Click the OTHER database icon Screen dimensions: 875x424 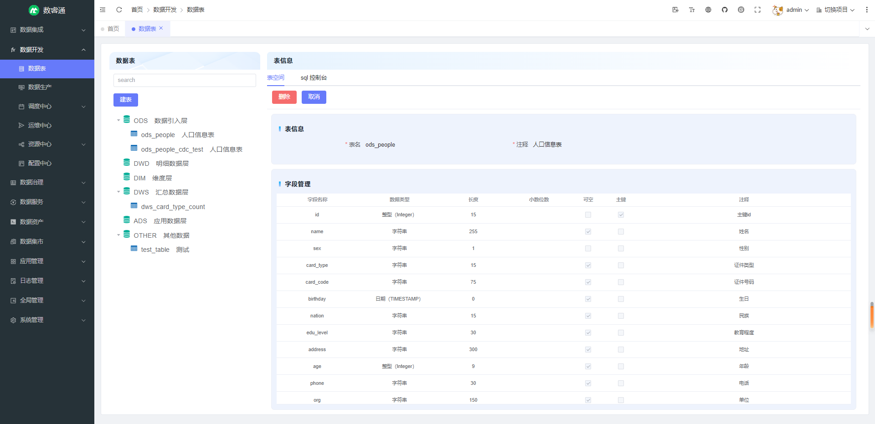click(127, 234)
